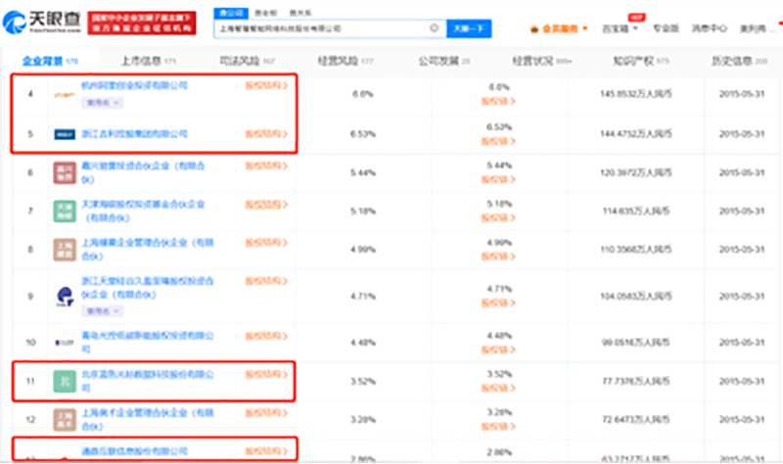Click the 浙江吉利控股集团 company logo in row 5
Viewport: 783px width, 464px height.
point(66,134)
